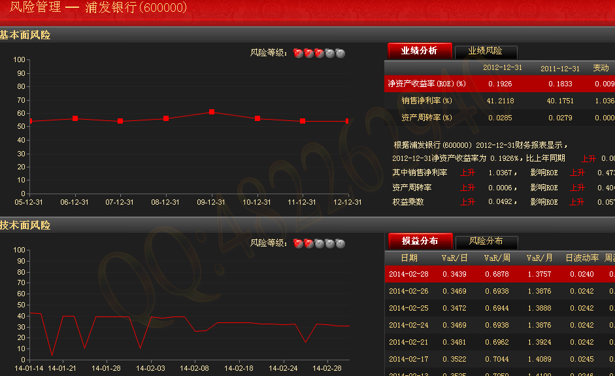Screen dimensions: 615x376
Task: Switch to the 业绩分析 tab
Action: coord(420,50)
